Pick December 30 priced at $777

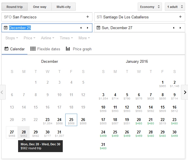click(47, 133)
